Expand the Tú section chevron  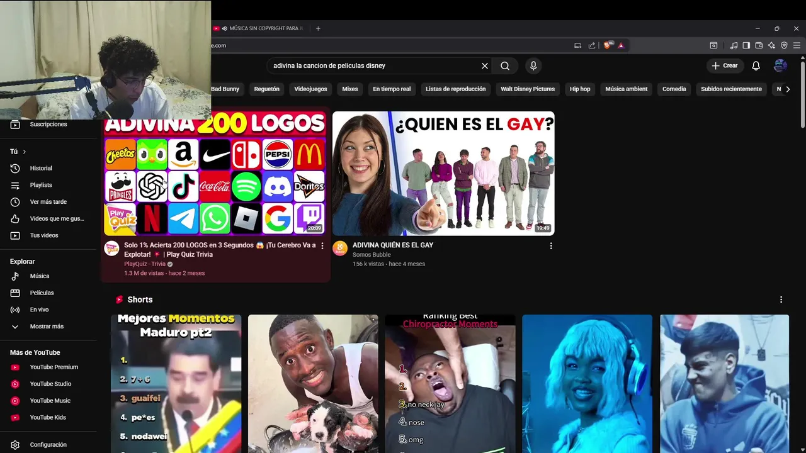coord(25,152)
